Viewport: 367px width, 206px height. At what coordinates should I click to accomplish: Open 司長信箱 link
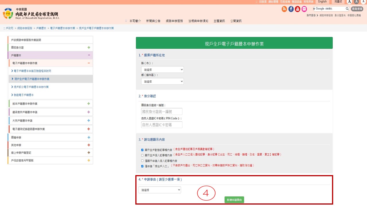[285, 2]
